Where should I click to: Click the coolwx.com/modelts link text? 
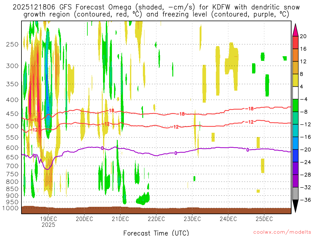pos(282,232)
